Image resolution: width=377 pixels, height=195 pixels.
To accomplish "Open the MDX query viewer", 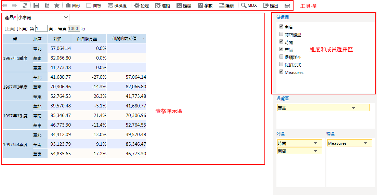I will tap(249, 5).
